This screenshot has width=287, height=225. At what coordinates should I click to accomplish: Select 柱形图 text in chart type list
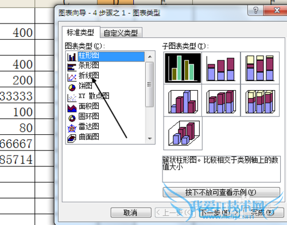click(89, 56)
